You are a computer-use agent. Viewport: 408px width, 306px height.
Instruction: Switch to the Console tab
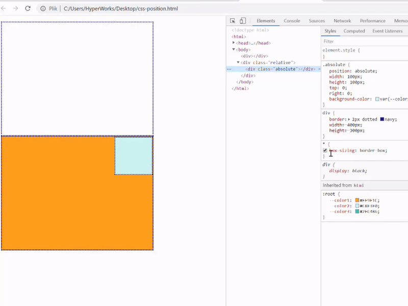pyautogui.click(x=292, y=21)
